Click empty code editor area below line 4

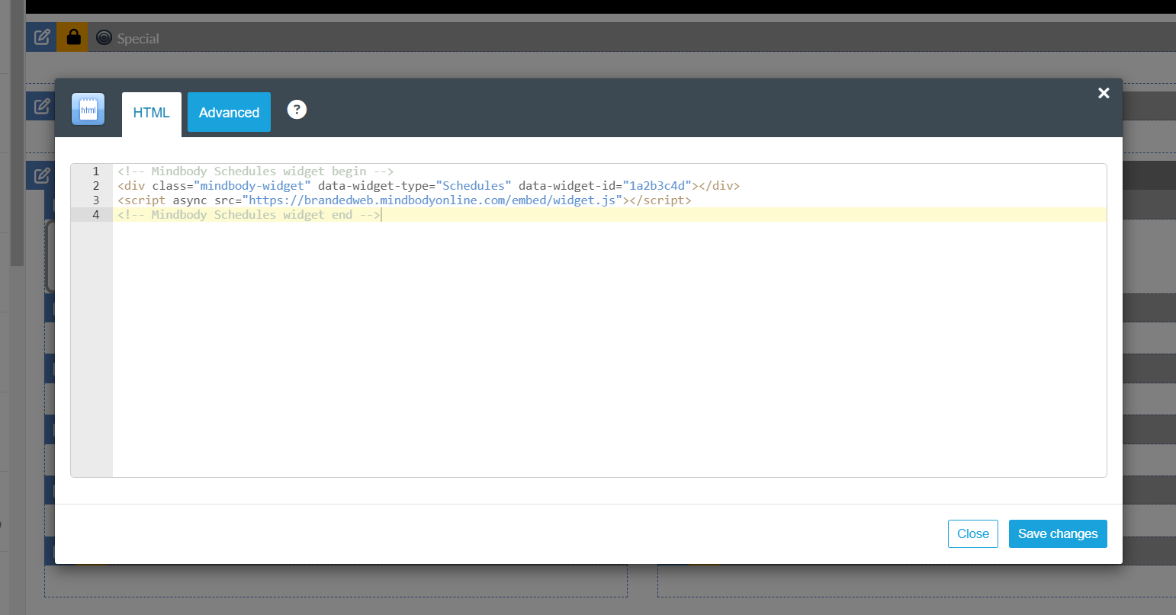[x=609, y=349]
